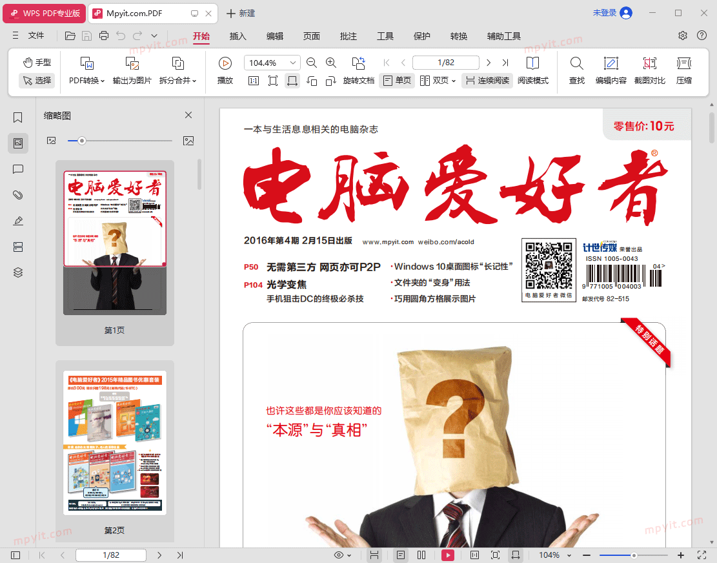Select the 第1页 thumbnail
Image resolution: width=717 pixels, height=563 pixels.
point(115,253)
